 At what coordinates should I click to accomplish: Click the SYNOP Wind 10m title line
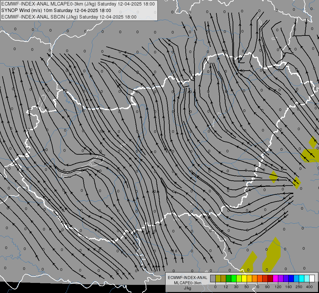pos(56,10)
